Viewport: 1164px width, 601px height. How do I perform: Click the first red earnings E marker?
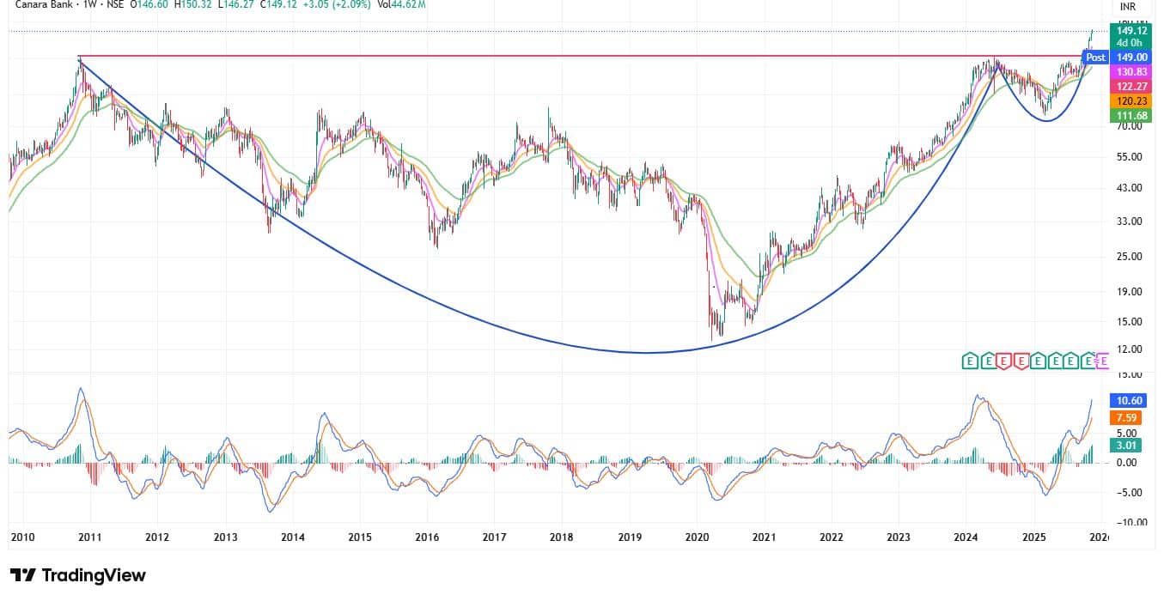1003,361
